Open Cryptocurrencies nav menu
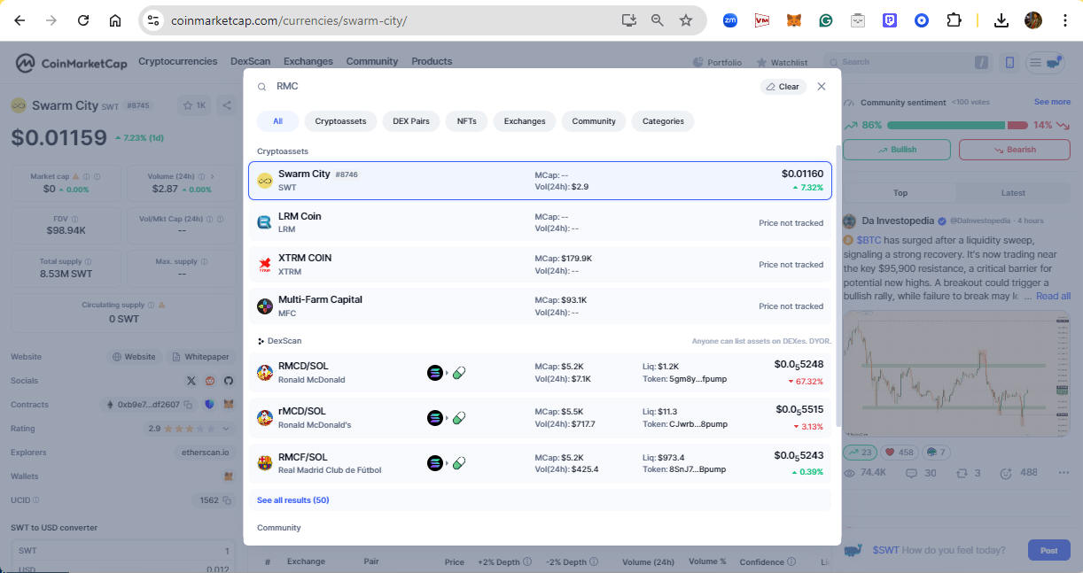Image resolution: width=1083 pixels, height=573 pixels. 178,61
